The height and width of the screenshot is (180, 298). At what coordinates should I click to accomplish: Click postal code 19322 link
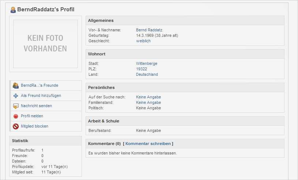(142, 69)
